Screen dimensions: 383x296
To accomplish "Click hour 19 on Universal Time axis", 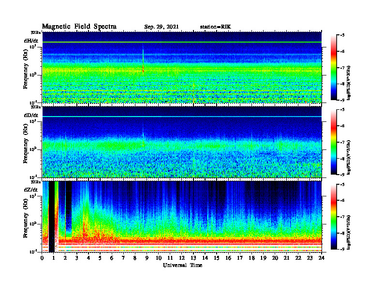I will tap(263, 258).
